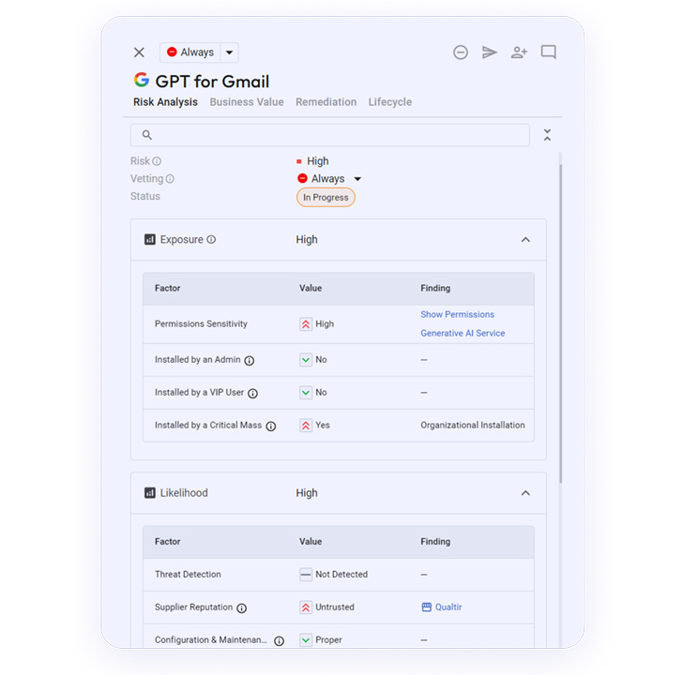
Task: Click the In Progress status badge
Action: [326, 198]
